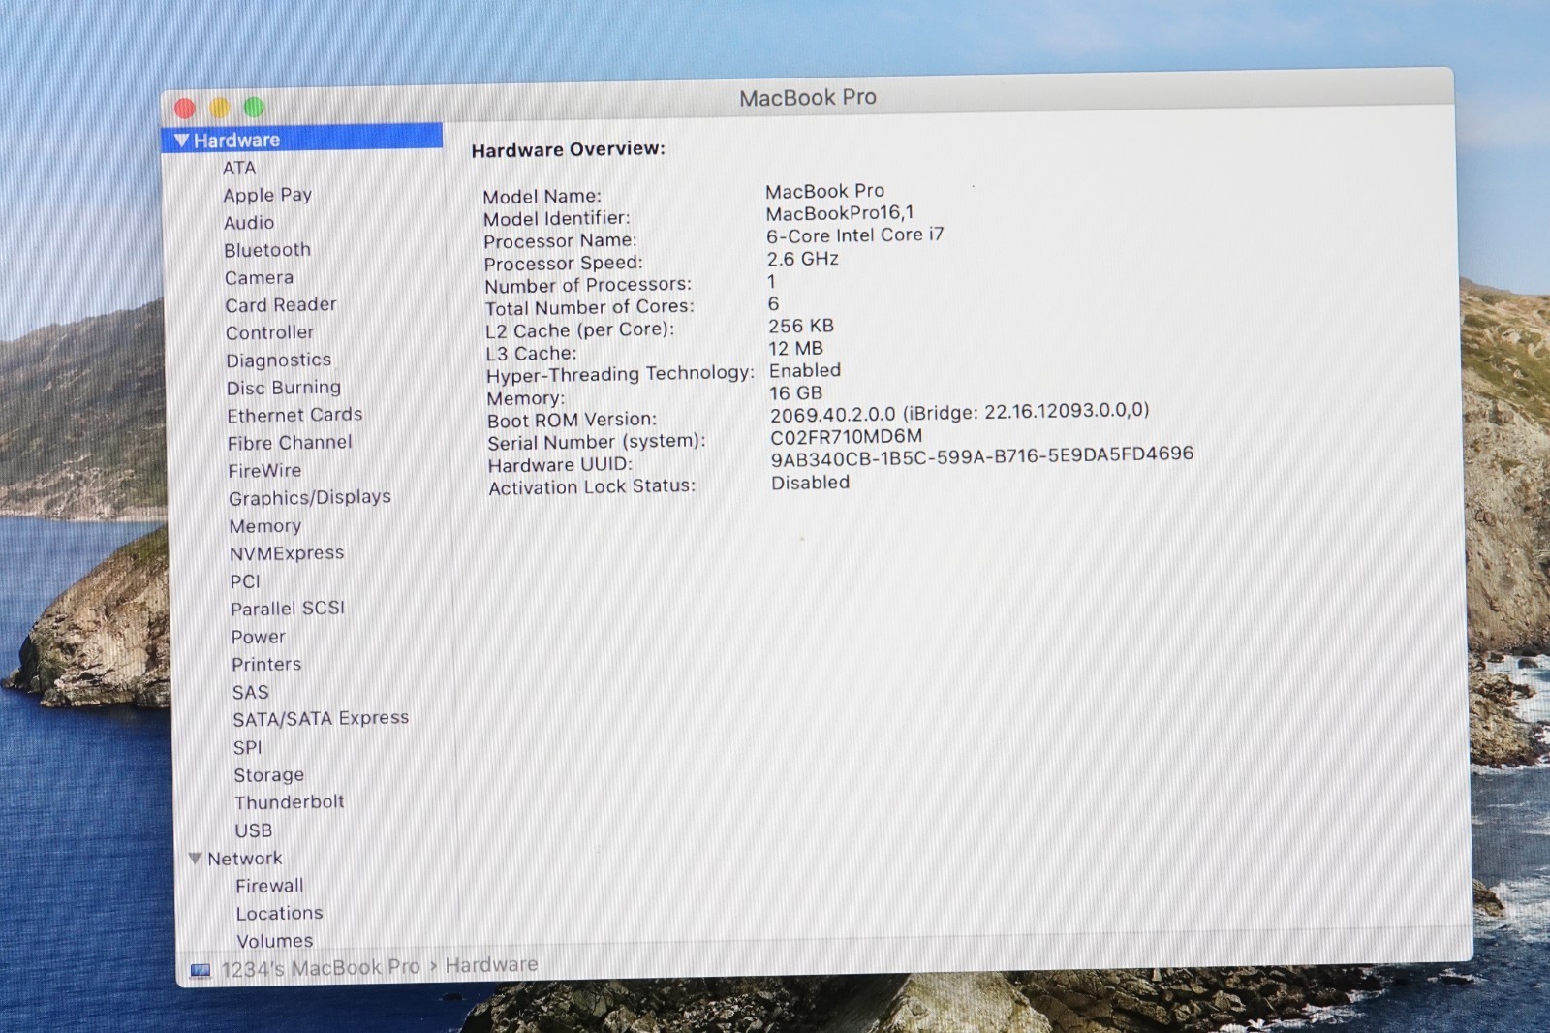Click Hardware in the bottom path bar
The image size is (1550, 1033).
tap(491, 965)
